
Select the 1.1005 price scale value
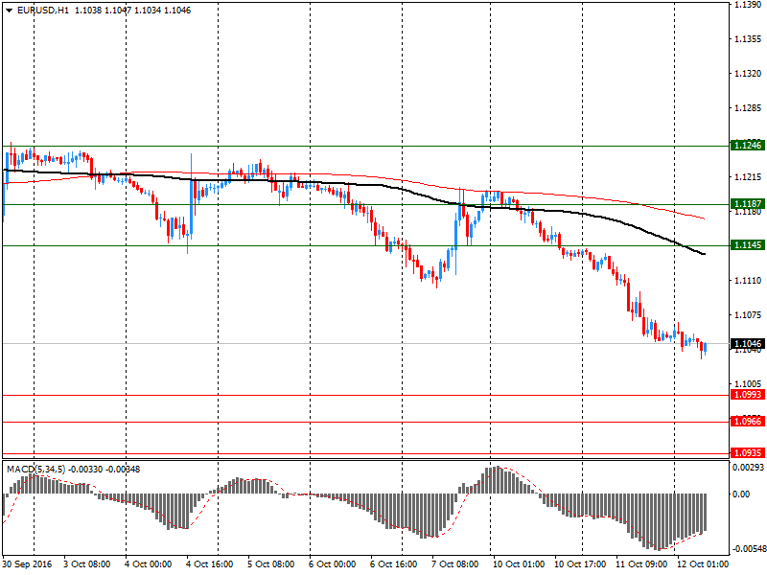click(748, 384)
